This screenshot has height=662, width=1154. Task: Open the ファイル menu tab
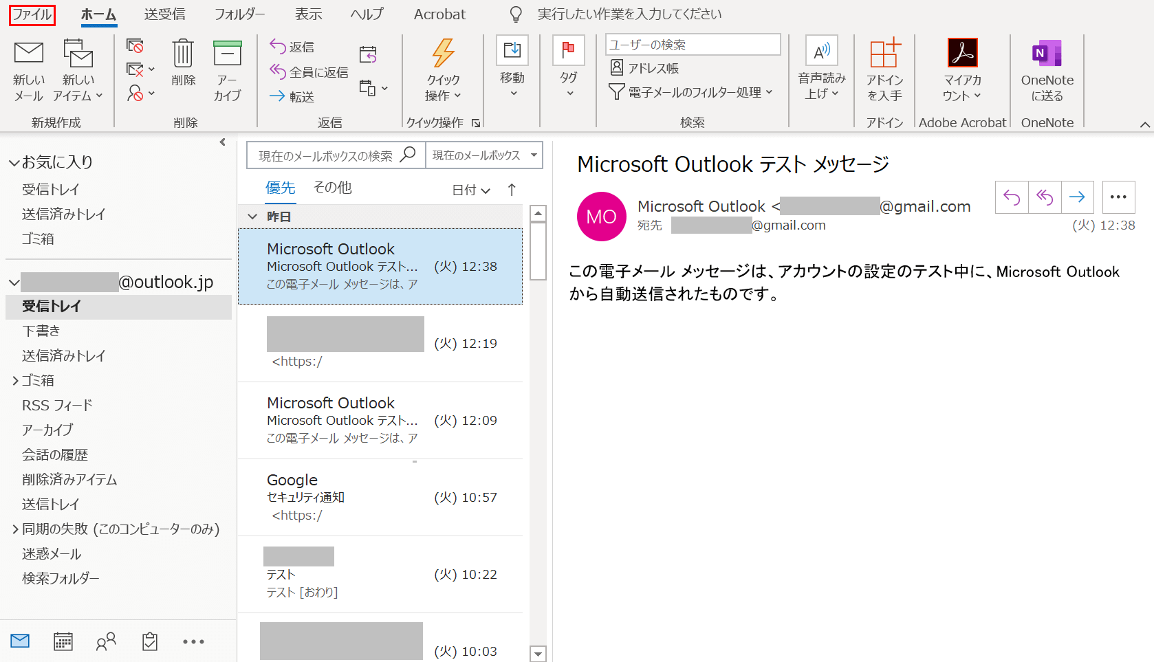[32, 14]
